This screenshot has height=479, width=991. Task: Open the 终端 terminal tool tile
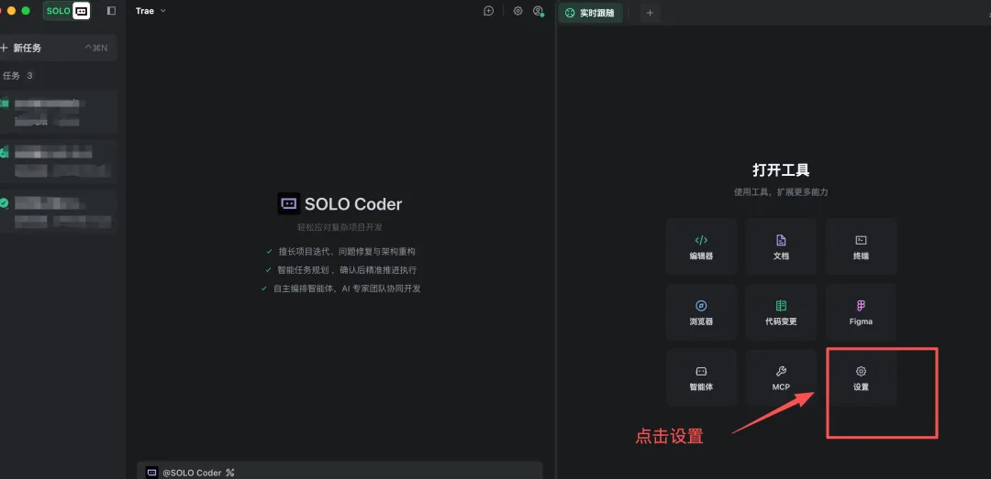861,246
